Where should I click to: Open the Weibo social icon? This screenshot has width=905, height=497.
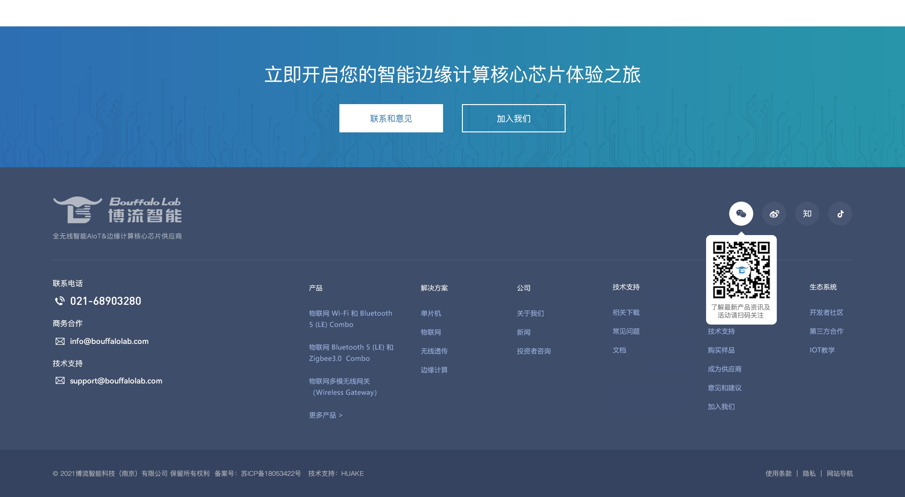coord(774,214)
